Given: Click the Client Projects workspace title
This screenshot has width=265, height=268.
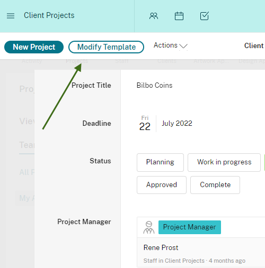Looking at the screenshot, I should tap(49, 15).
